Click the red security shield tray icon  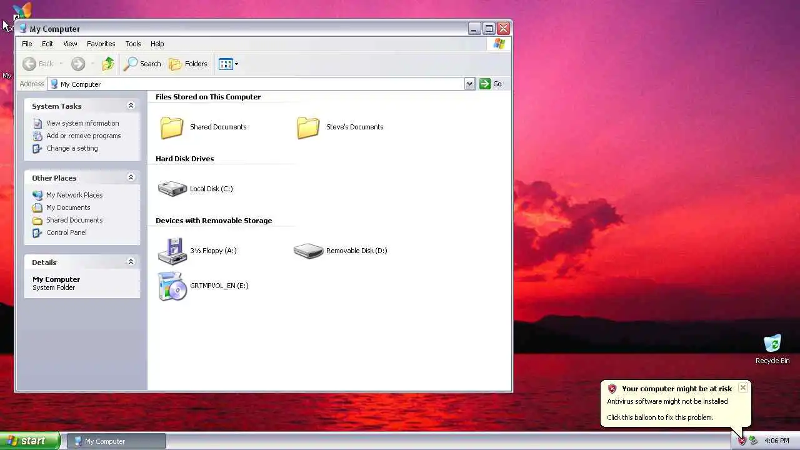tap(742, 441)
